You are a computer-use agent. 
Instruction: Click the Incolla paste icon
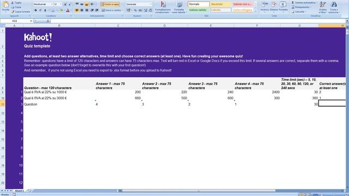pyautogui.click(x=5, y=5)
